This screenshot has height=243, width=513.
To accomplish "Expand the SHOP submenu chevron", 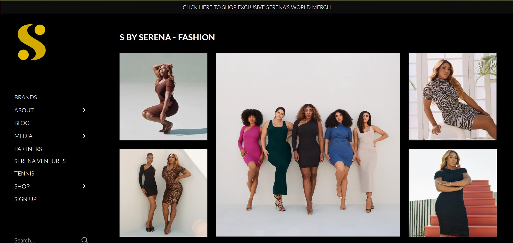I will (84, 186).
